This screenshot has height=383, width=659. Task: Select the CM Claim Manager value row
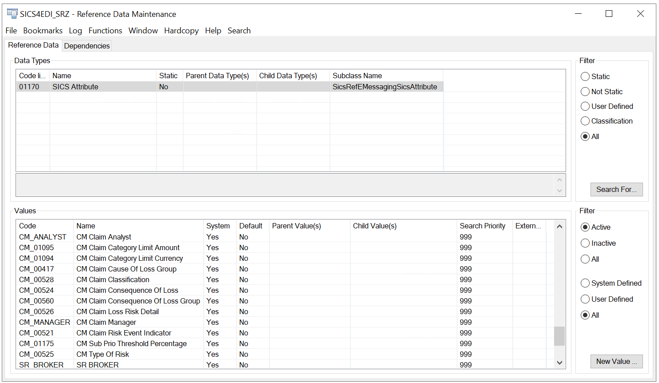pyautogui.click(x=106, y=323)
